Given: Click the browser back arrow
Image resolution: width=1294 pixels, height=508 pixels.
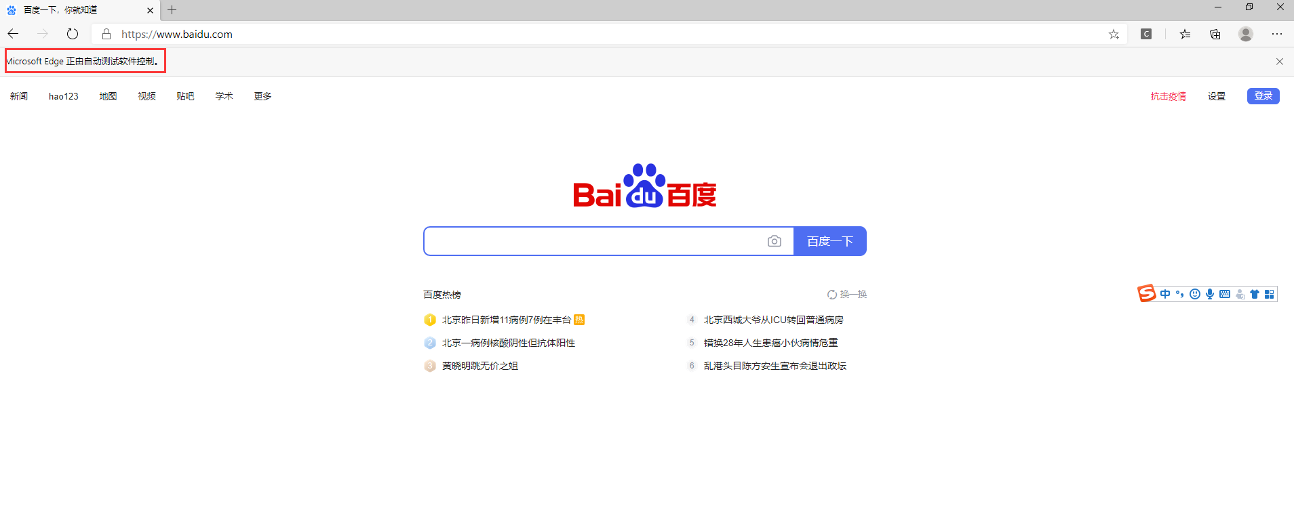Looking at the screenshot, I should click(x=13, y=34).
